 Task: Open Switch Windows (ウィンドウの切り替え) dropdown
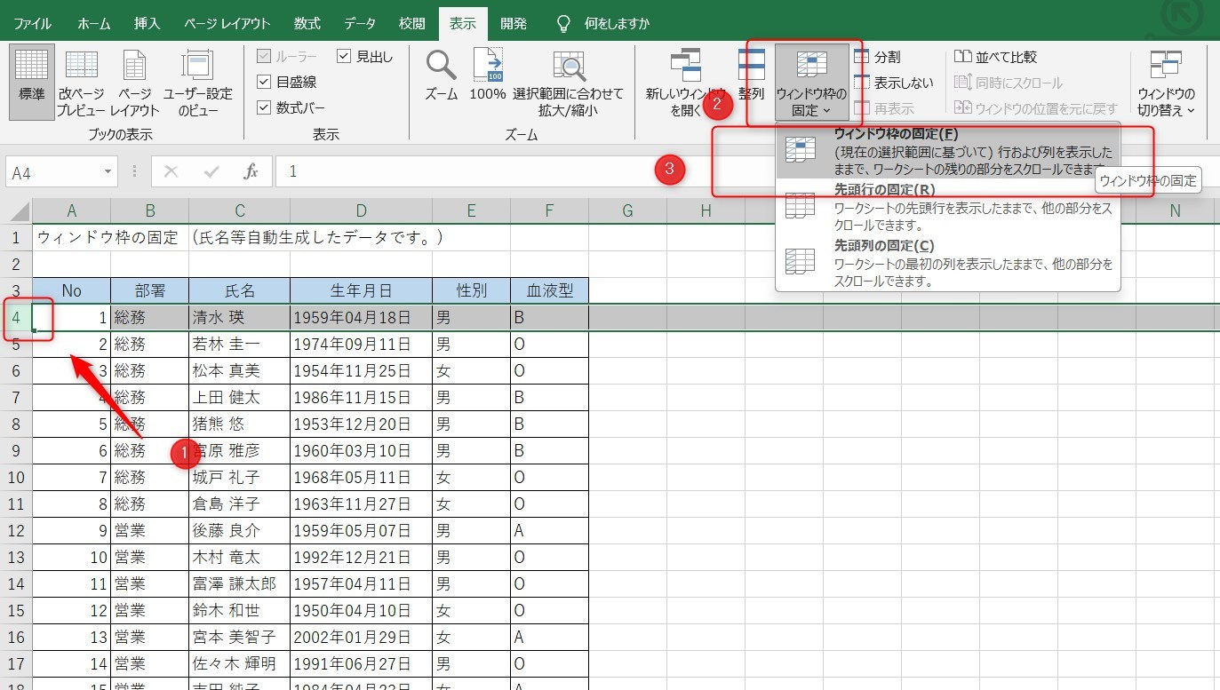click(x=1166, y=82)
